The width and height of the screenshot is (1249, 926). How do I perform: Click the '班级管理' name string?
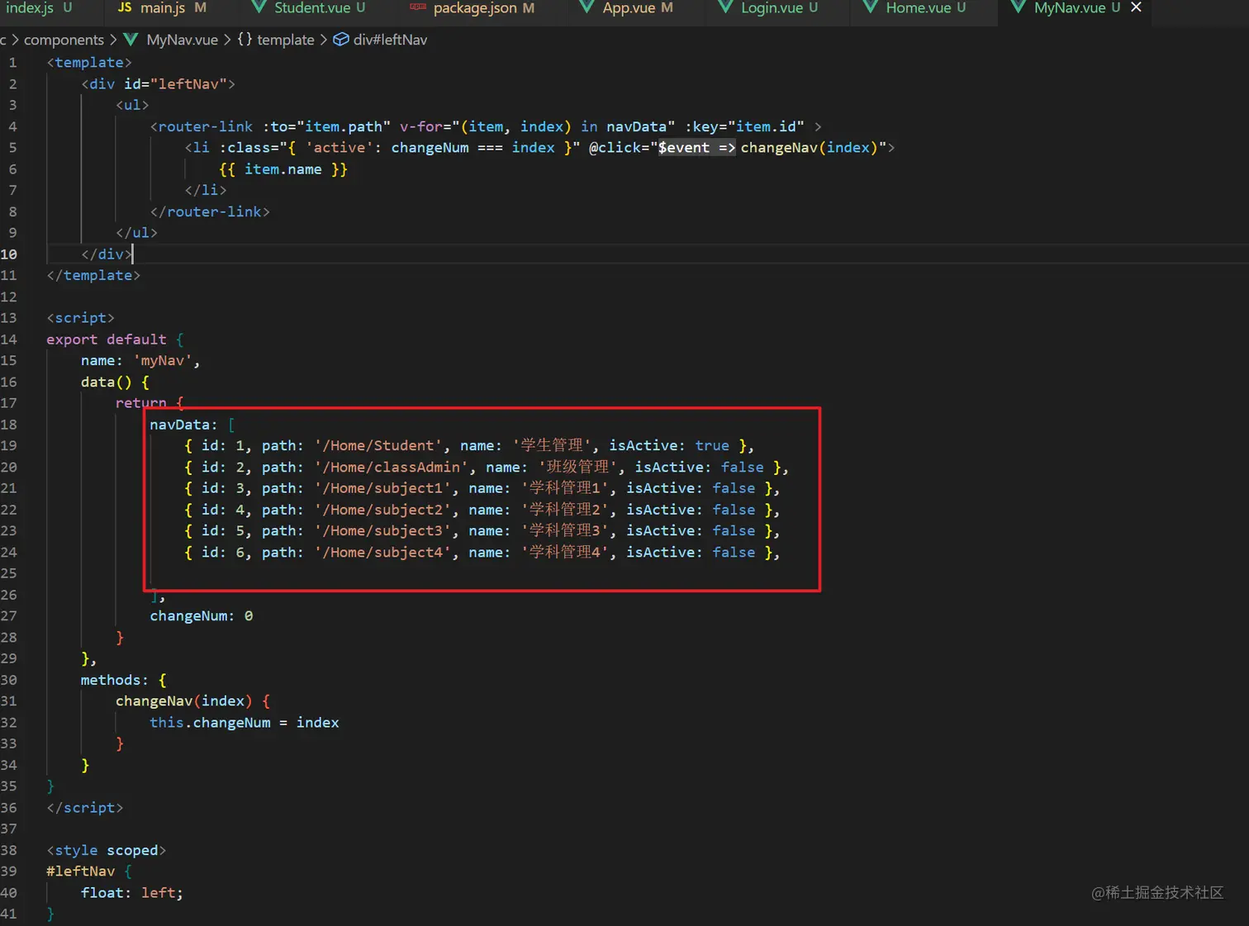(x=577, y=468)
